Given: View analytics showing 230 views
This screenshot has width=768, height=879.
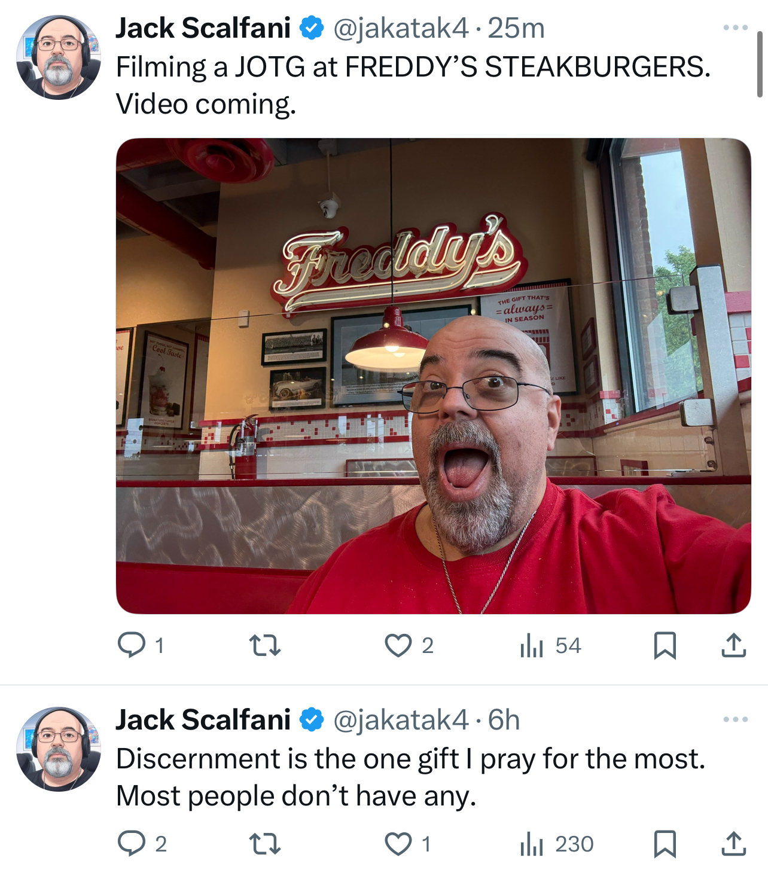Looking at the screenshot, I should click(x=556, y=844).
